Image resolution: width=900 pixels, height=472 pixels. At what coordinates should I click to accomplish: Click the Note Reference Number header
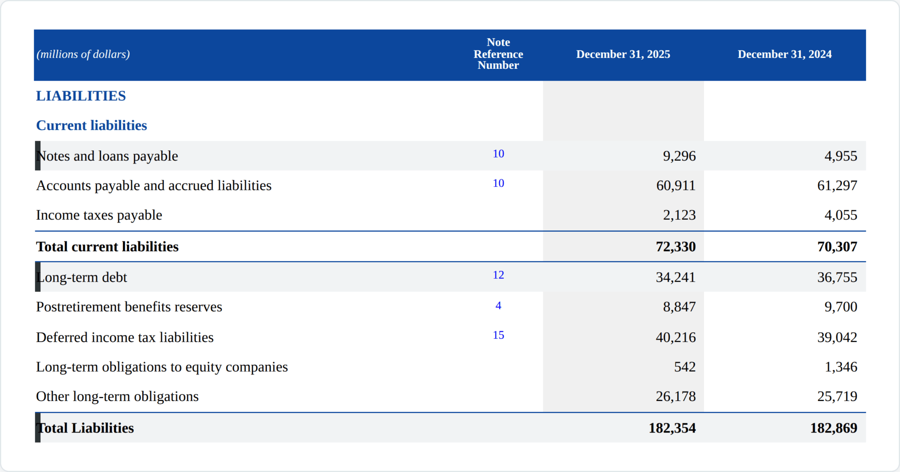pos(498,54)
